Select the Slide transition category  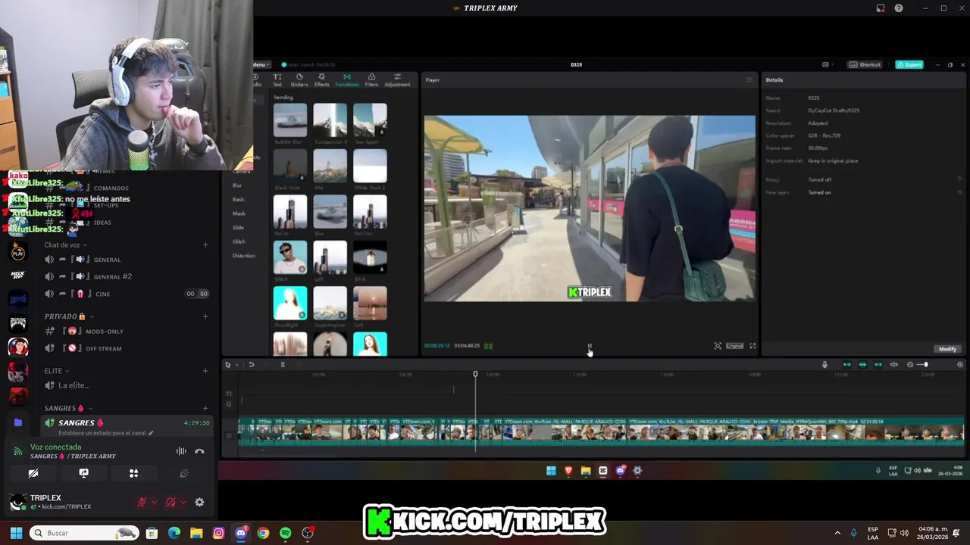[x=238, y=227]
